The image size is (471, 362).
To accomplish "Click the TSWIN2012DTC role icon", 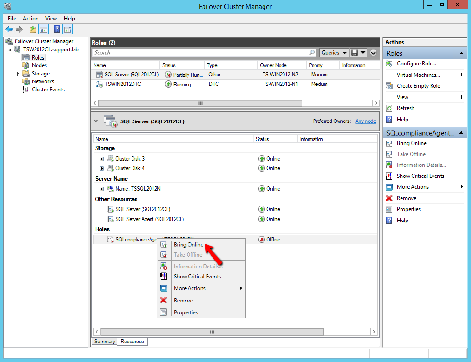I will [99, 84].
